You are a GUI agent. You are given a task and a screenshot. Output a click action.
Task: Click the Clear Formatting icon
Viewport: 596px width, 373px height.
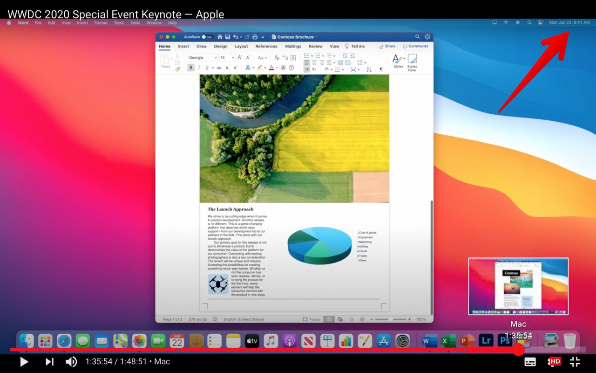[277, 57]
